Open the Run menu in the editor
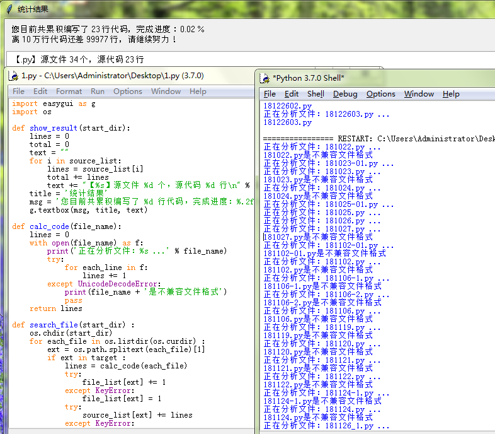 [x=98, y=91]
